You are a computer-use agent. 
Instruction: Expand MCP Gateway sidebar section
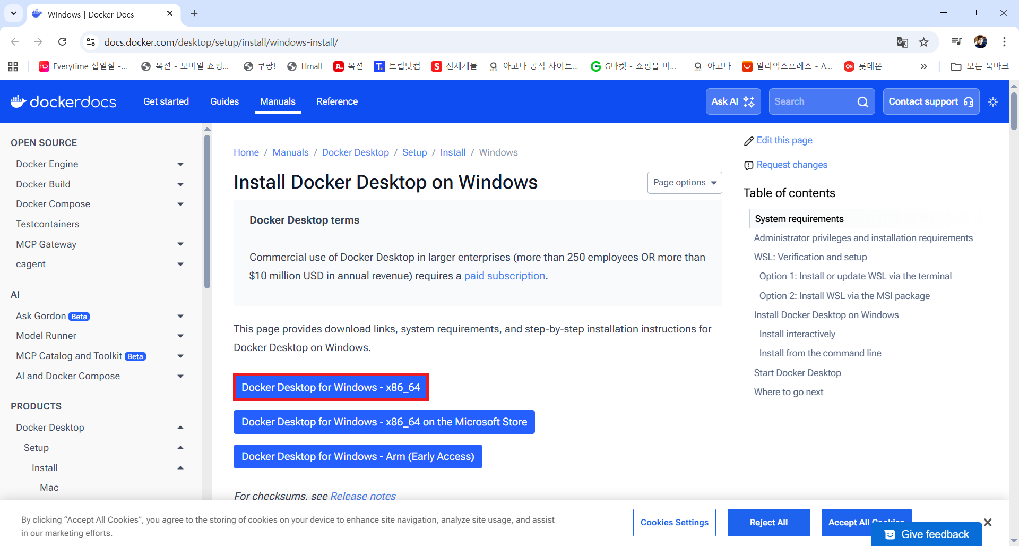point(180,244)
